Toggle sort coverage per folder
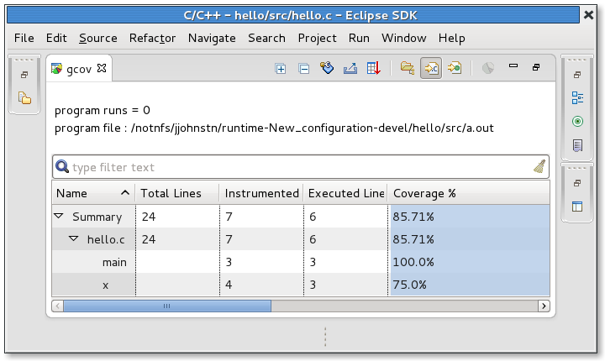Viewport: 605px width, 361px height. coord(407,68)
